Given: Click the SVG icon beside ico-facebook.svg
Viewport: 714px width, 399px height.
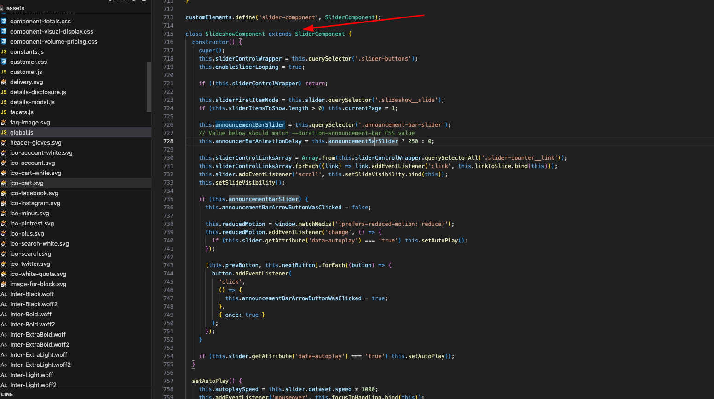Looking at the screenshot, I should pyautogui.click(x=4, y=193).
